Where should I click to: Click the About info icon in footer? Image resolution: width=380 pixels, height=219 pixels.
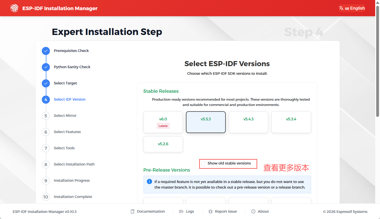pos(253,211)
